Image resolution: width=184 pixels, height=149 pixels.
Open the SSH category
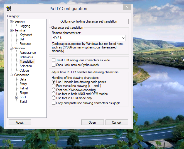[x=23, y=97]
